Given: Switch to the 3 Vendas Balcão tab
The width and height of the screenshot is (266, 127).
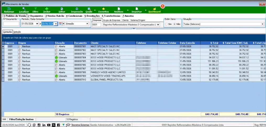Looking at the screenshot, I should [x=55, y=16].
